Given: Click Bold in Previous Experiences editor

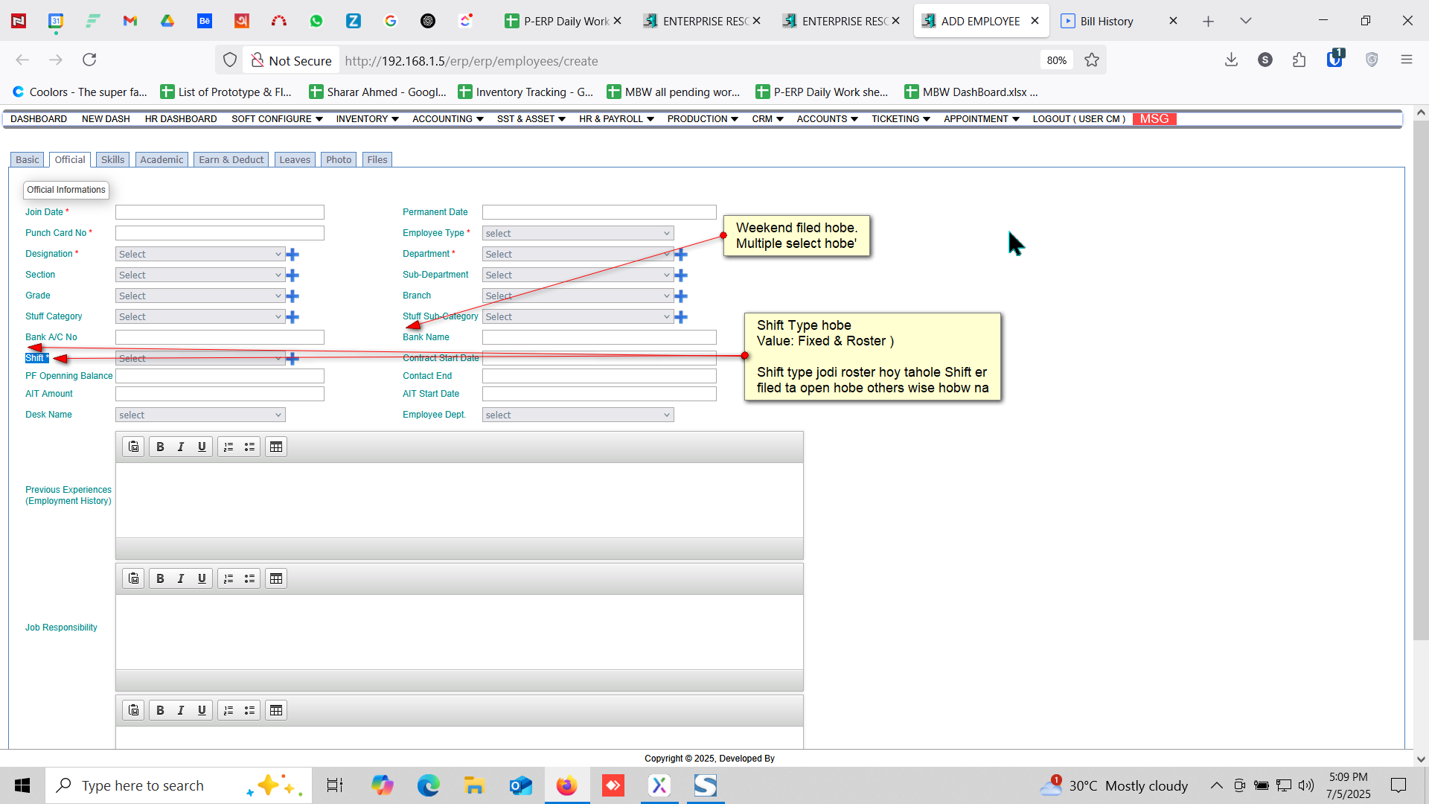Looking at the screenshot, I should click(160, 447).
